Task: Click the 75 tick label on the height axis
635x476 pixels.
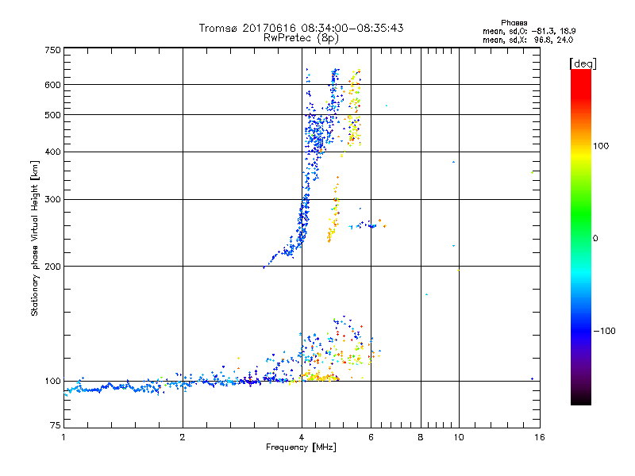Action: pyautogui.click(x=55, y=426)
